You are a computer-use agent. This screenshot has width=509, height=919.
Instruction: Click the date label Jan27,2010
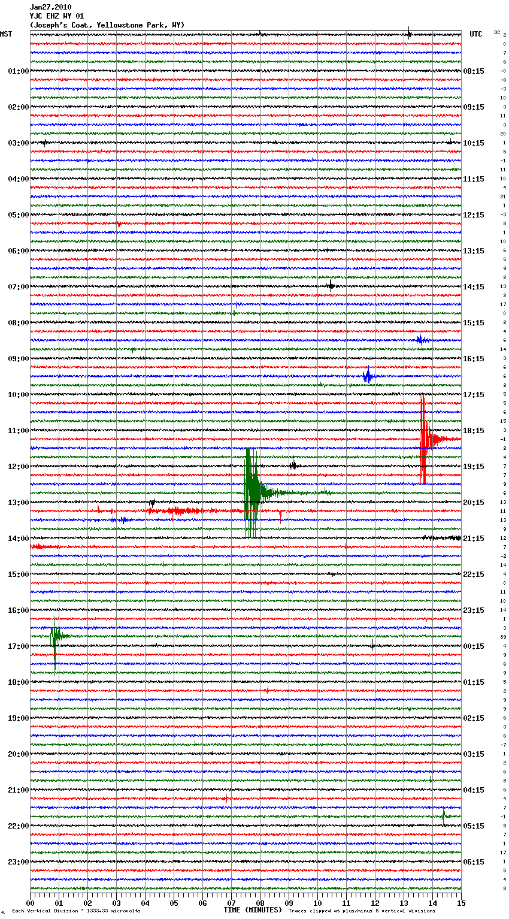50,7
